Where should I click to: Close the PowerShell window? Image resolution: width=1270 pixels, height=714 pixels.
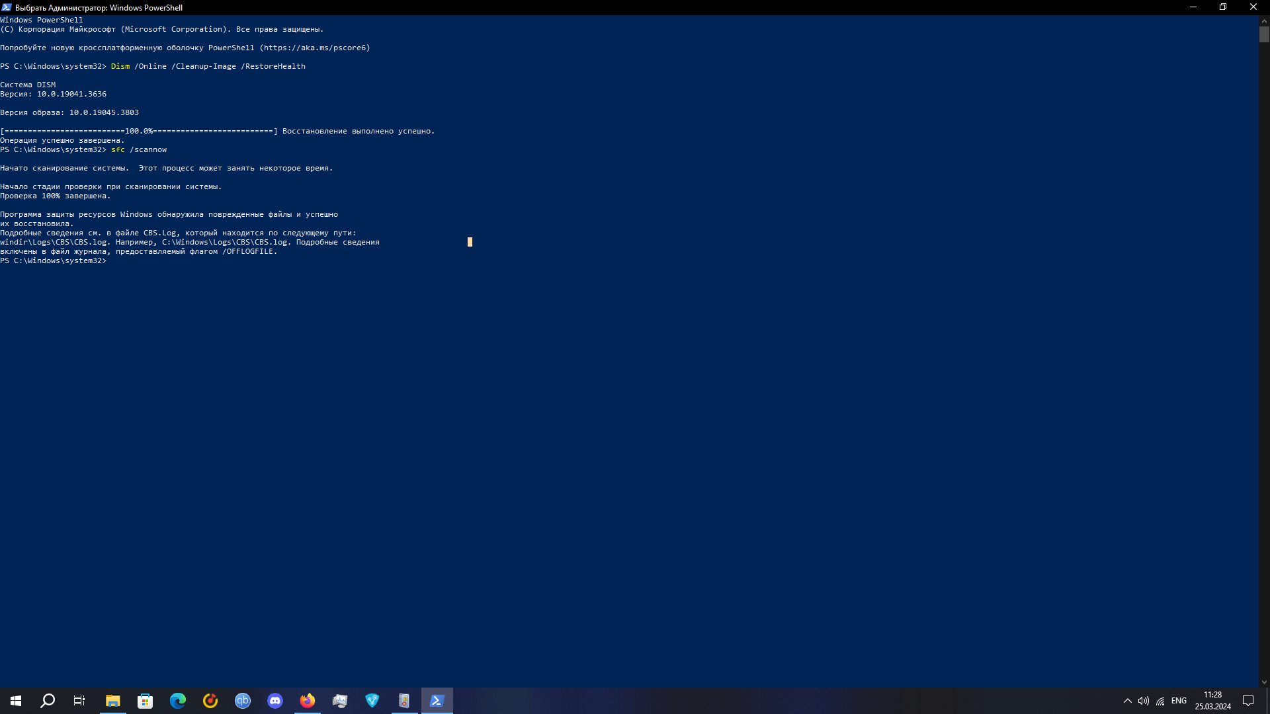pyautogui.click(x=1253, y=7)
